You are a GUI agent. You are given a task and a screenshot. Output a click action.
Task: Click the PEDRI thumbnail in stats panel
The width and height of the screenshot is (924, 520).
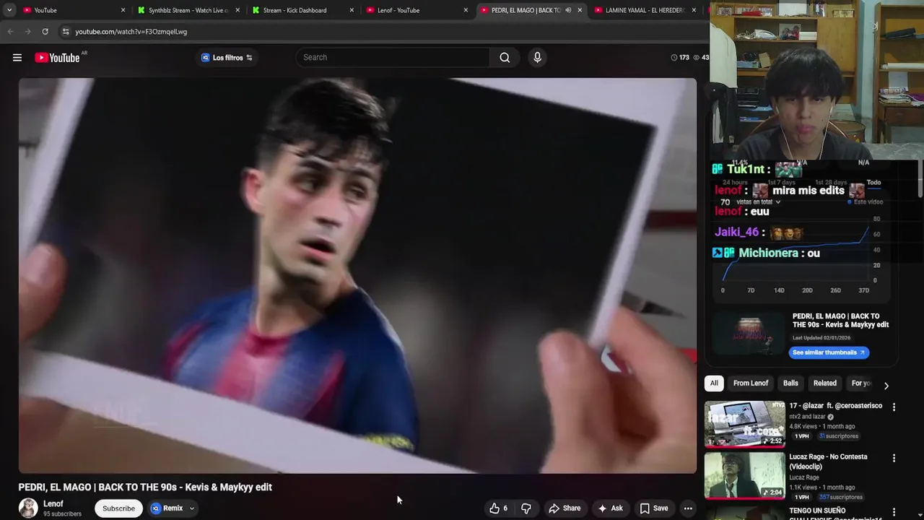pos(748,334)
